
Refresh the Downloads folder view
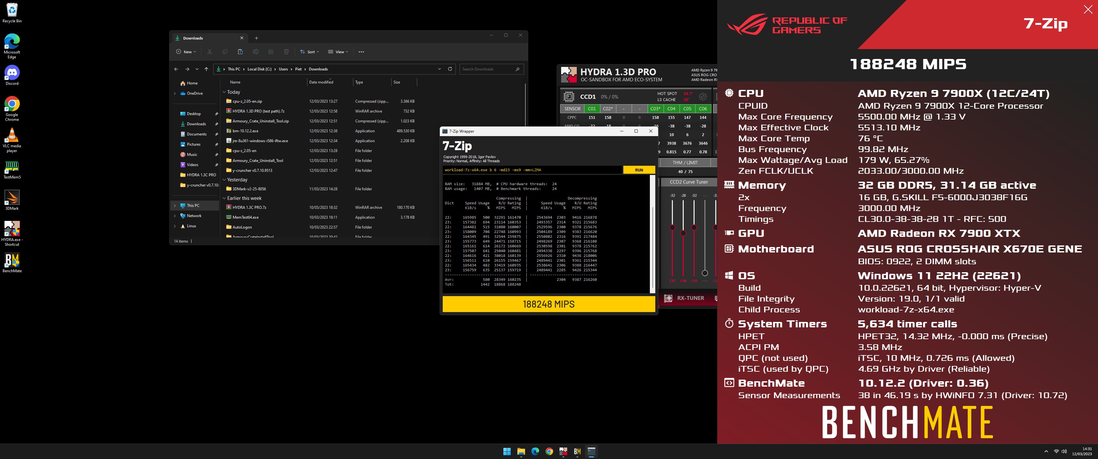pos(450,69)
